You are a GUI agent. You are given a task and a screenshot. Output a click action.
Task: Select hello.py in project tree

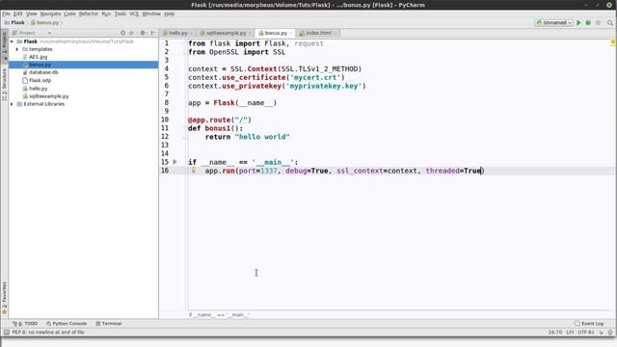point(38,89)
